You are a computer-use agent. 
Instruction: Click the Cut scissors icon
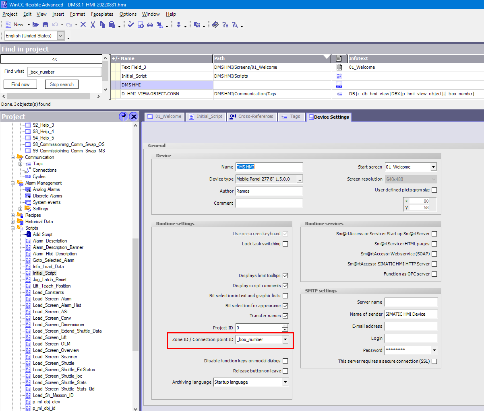point(93,25)
